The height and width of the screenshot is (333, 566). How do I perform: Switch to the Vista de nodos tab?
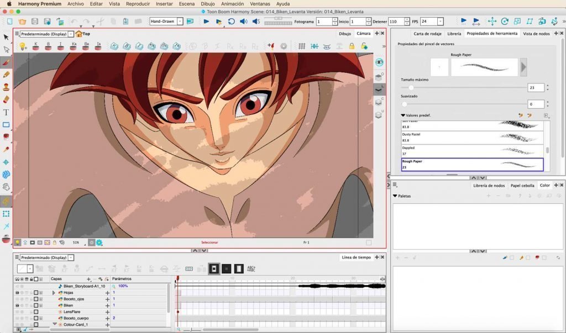point(536,34)
